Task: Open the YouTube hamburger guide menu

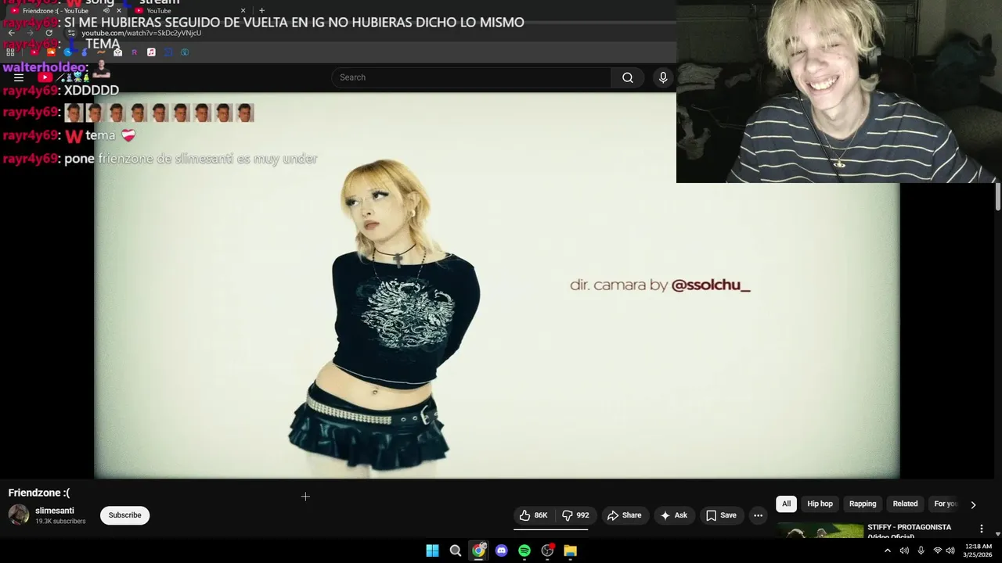Action: 19,77
